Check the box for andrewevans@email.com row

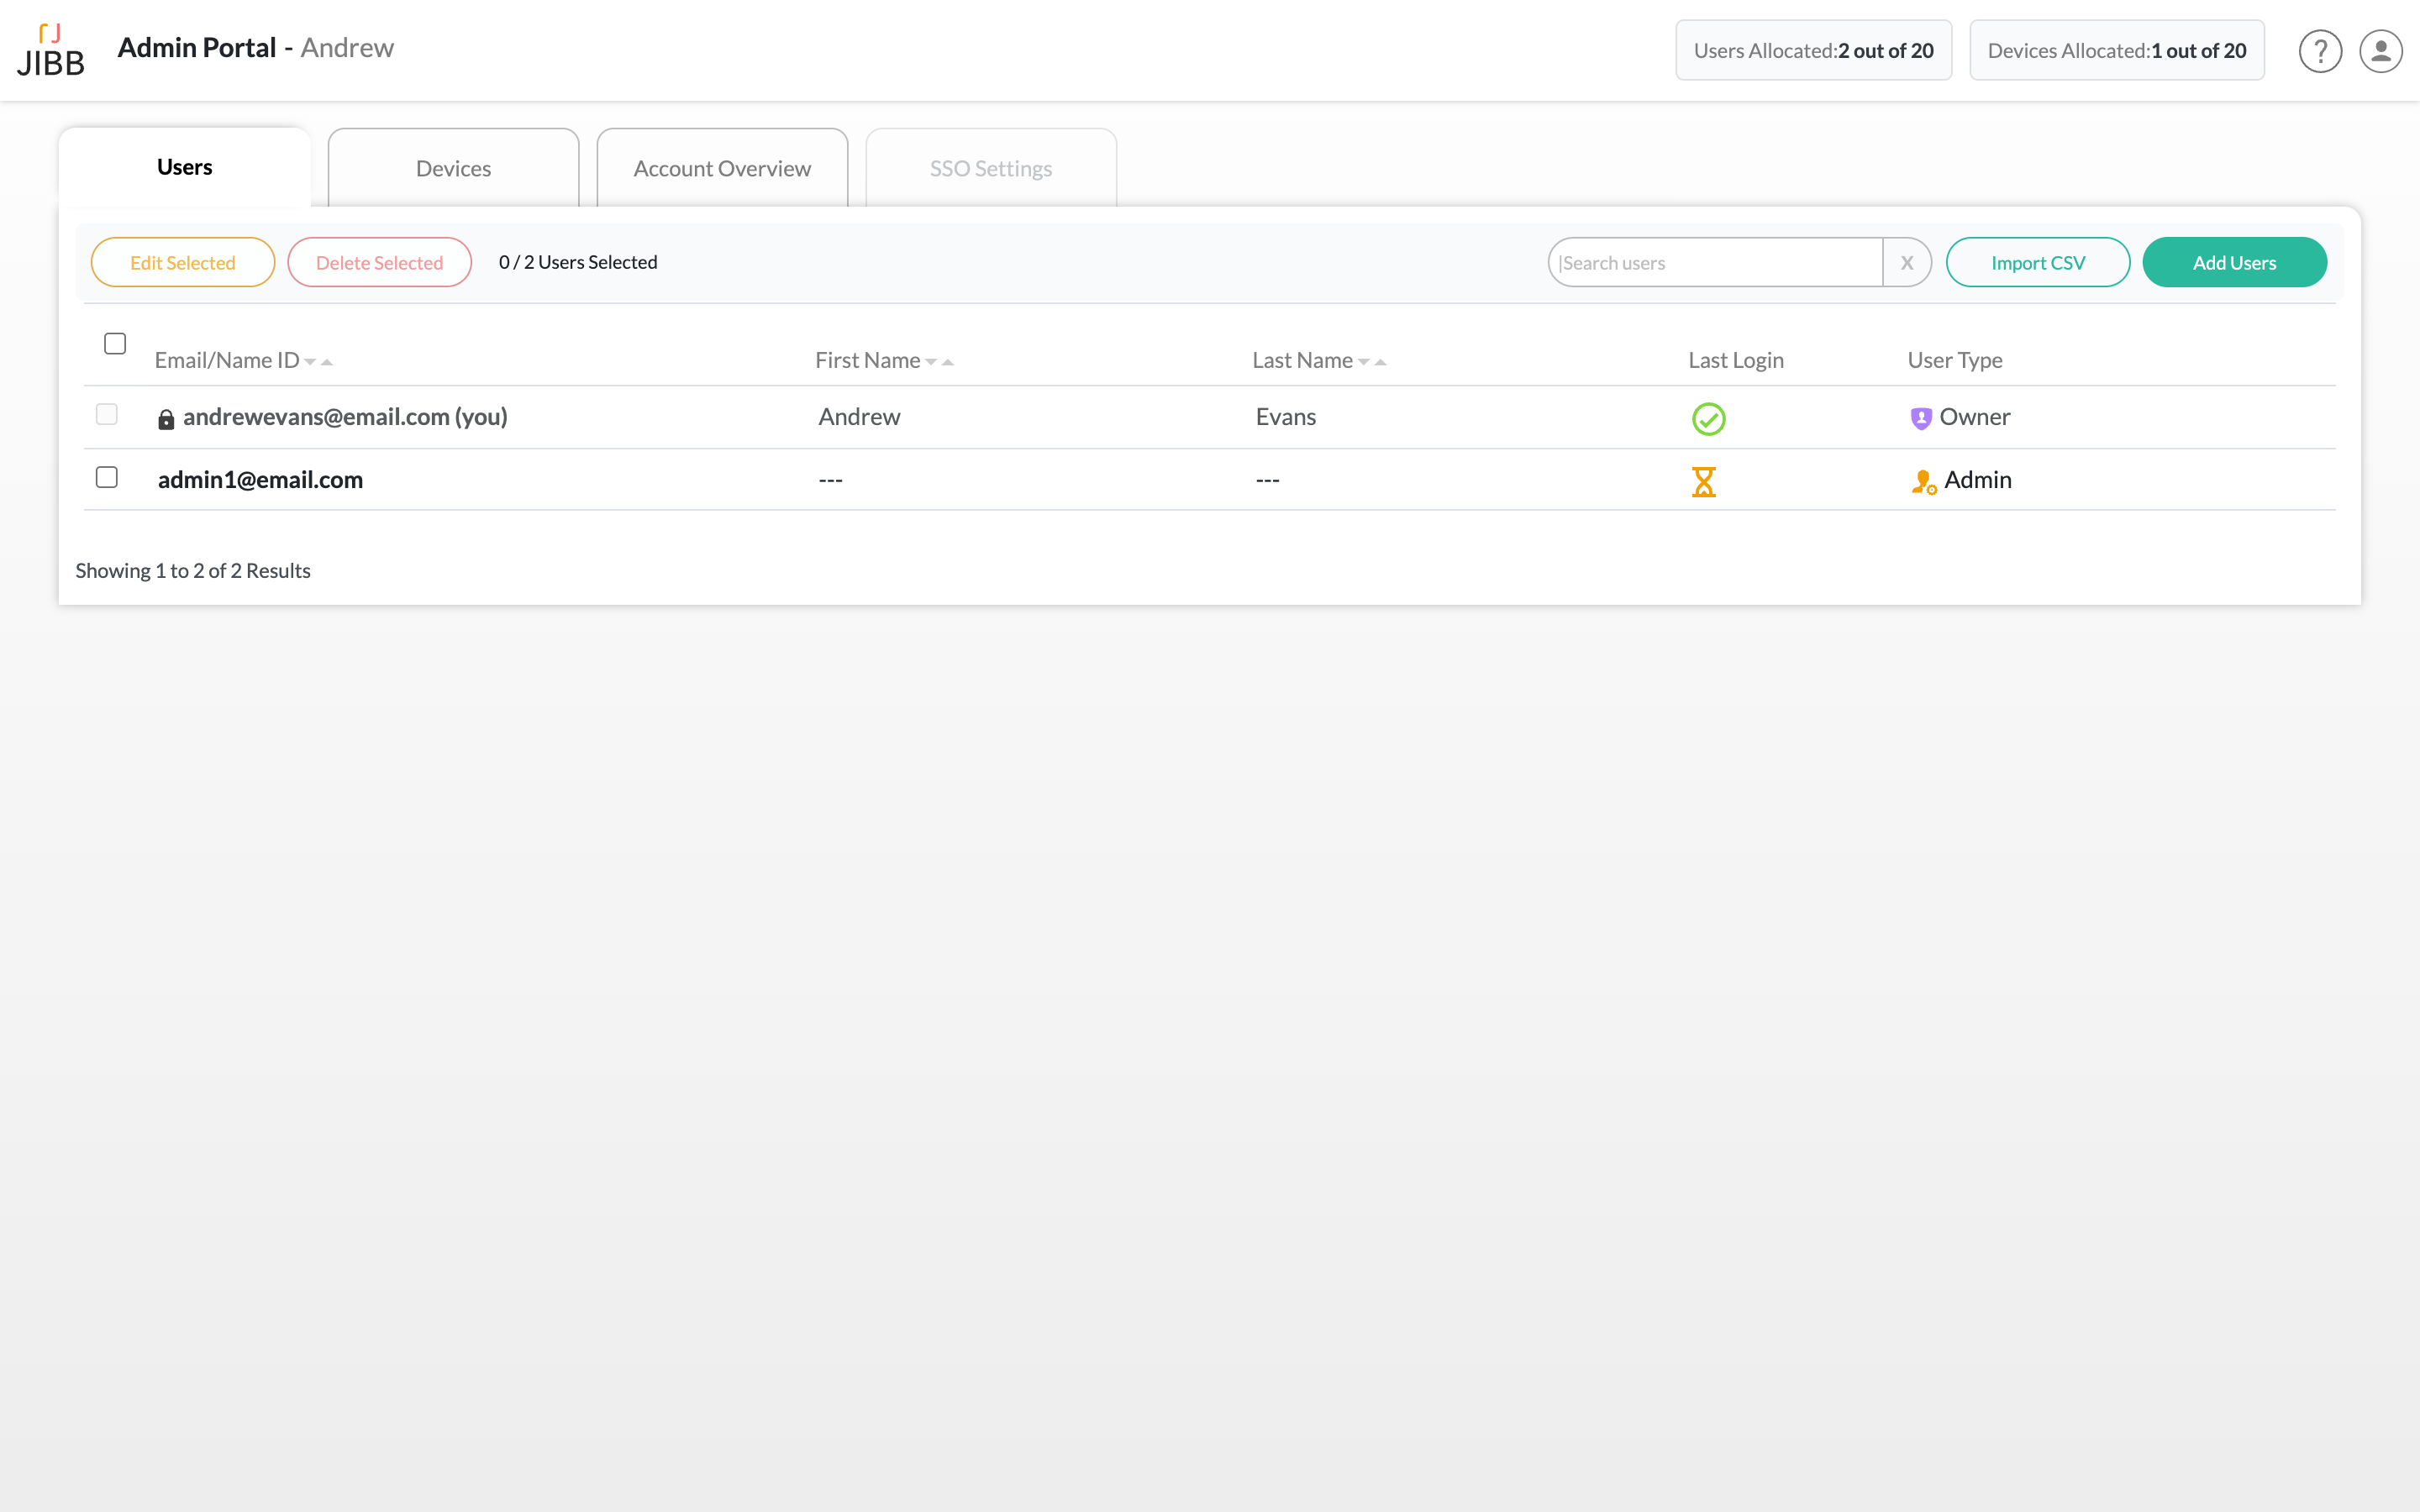pyautogui.click(x=107, y=414)
